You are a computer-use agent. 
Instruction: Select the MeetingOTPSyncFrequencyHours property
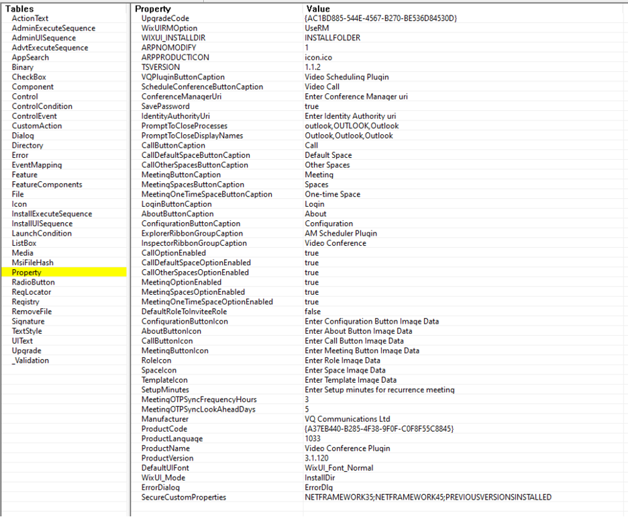pos(199,399)
